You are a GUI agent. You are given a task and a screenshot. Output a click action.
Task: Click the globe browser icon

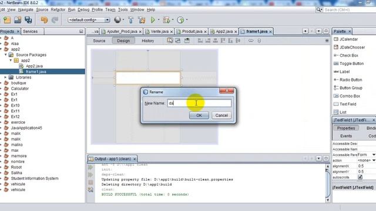point(117,19)
